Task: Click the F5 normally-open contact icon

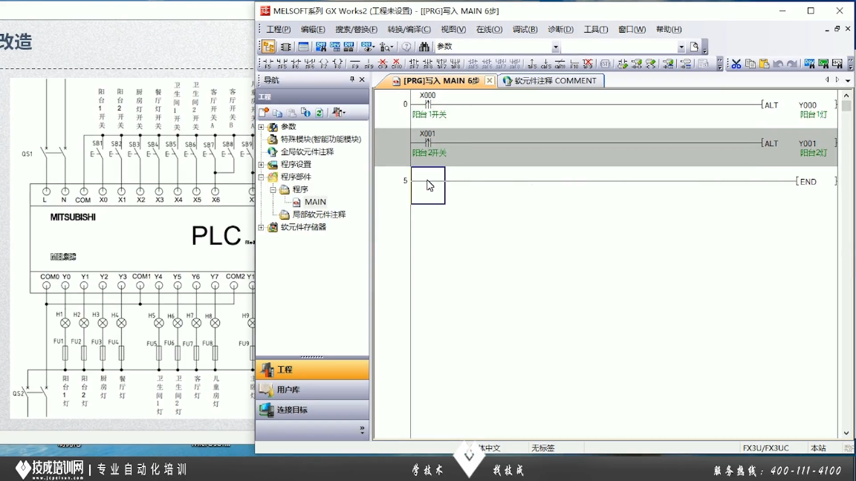Action: 267,65
